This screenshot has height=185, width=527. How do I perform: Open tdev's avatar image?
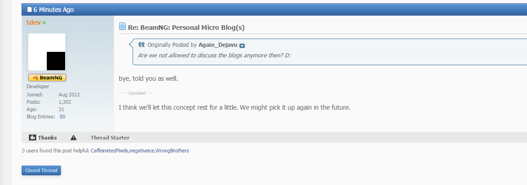47,52
